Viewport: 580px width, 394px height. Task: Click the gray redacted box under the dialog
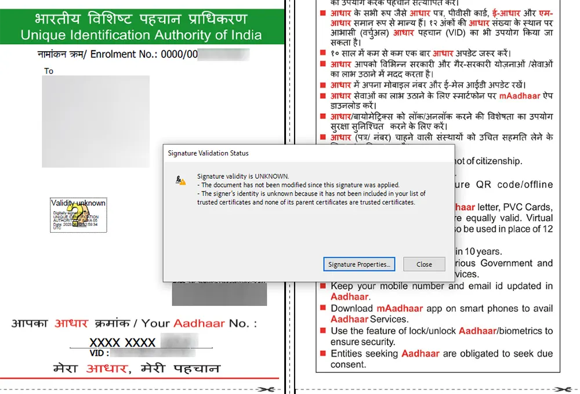click(219, 294)
